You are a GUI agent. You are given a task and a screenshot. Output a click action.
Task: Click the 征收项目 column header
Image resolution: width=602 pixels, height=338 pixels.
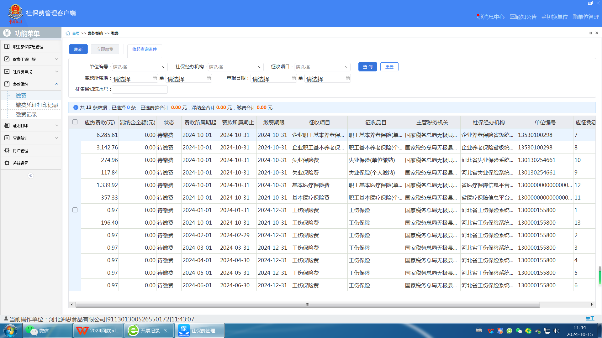click(x=319, y=122)
